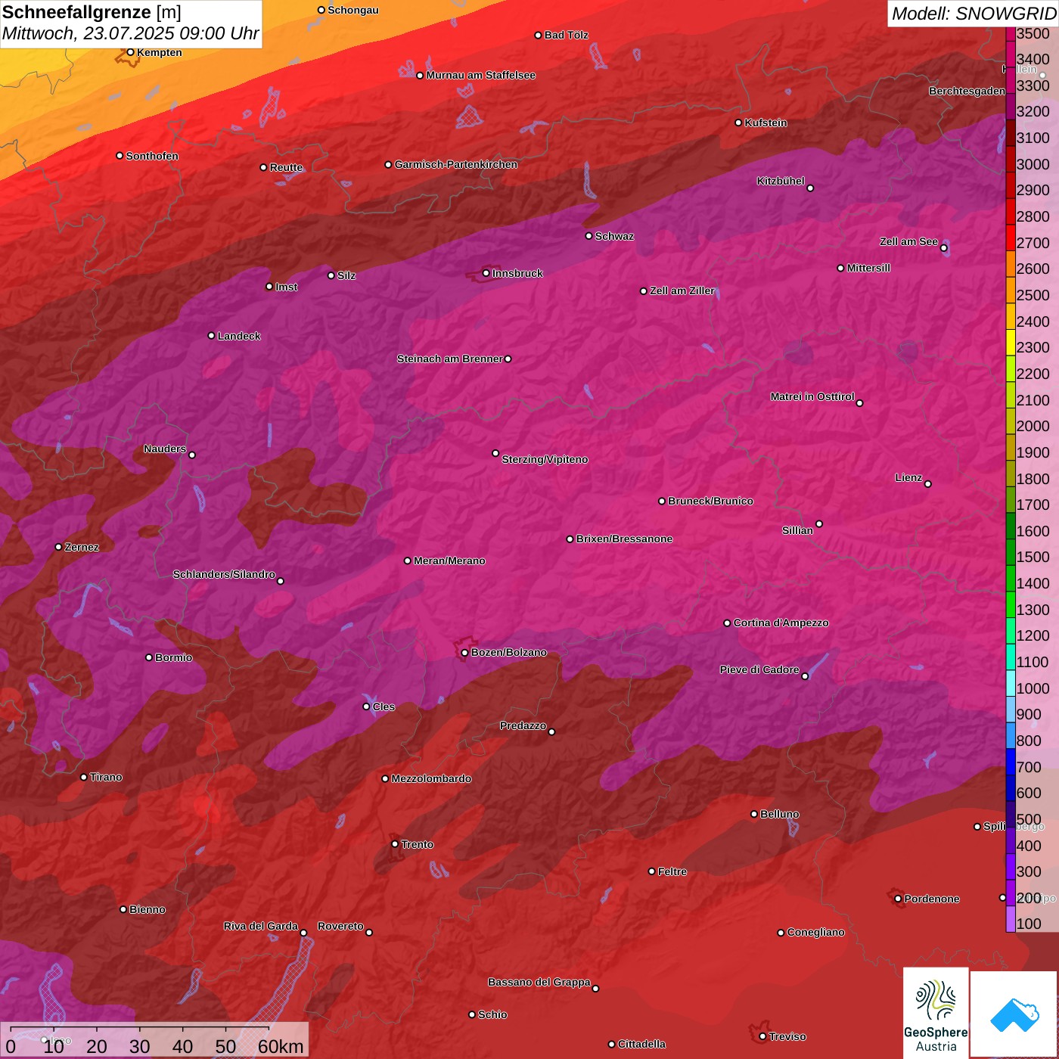Image resolution: width=1059 pixels, height=1059 pixels.
Task: Select the Bad Tölz label
Action: coord(566,35)
